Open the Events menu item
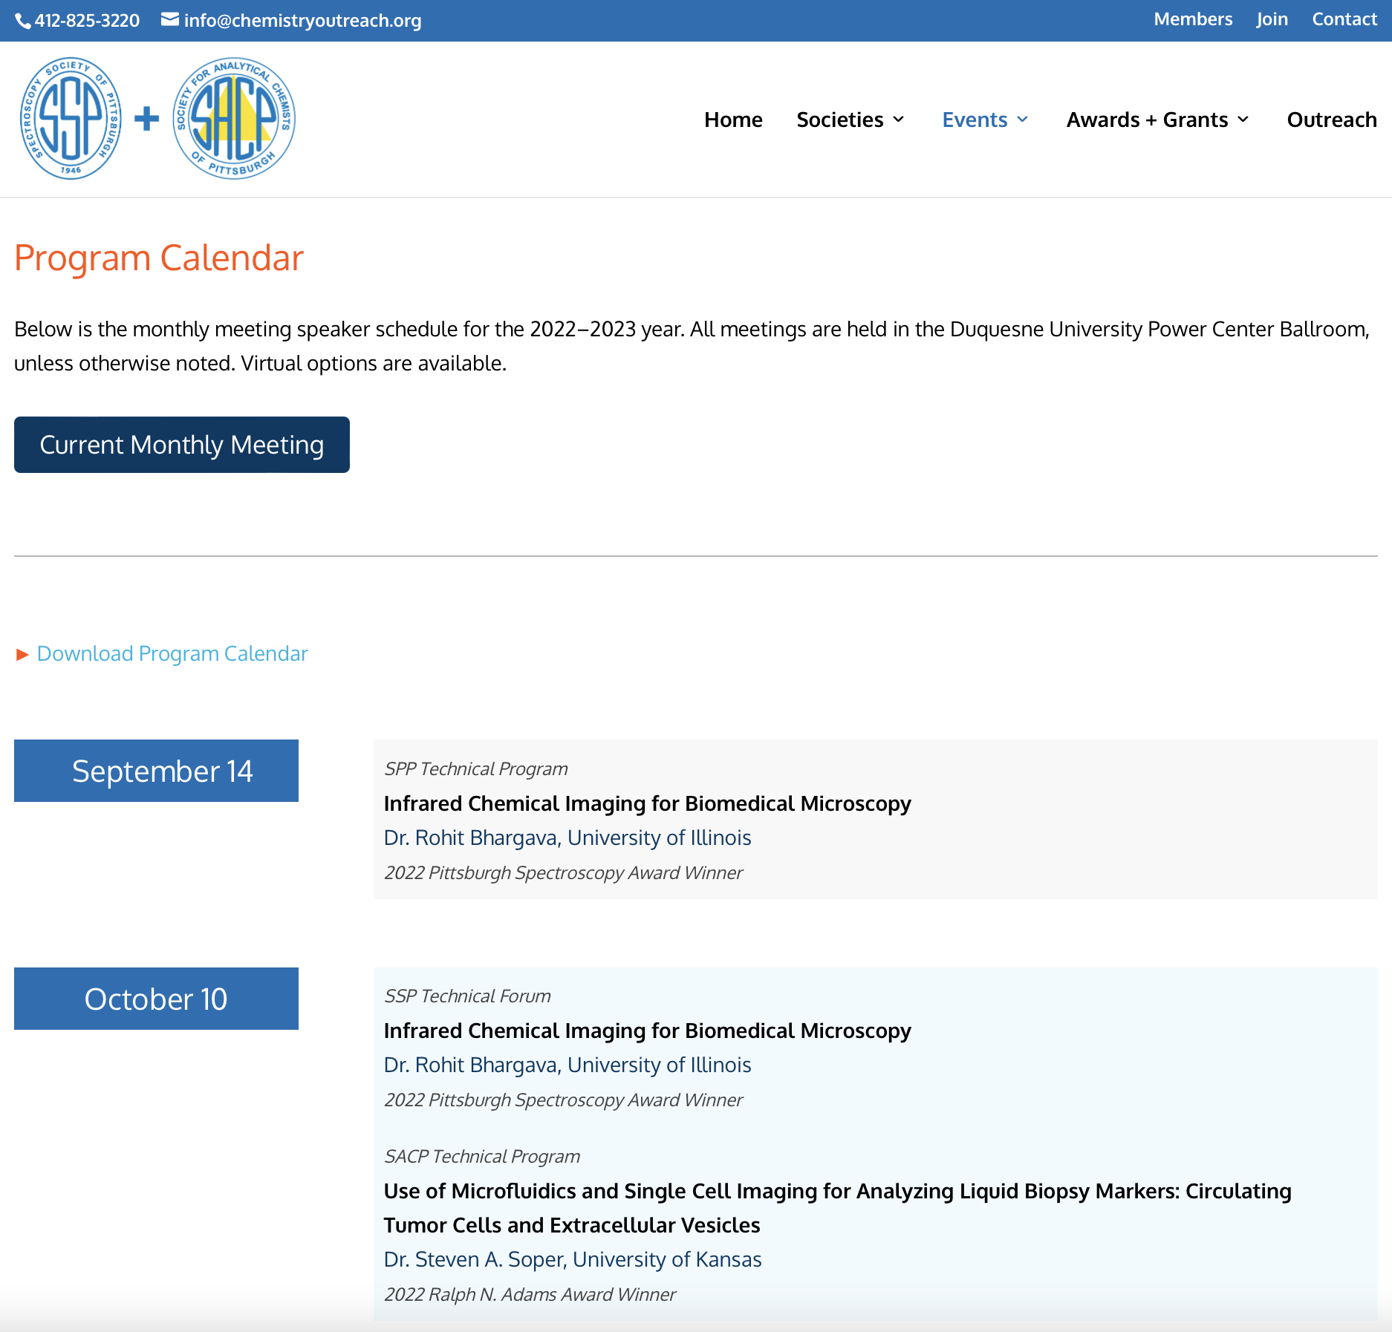The image size is (1392, 1332). point(975,120)
